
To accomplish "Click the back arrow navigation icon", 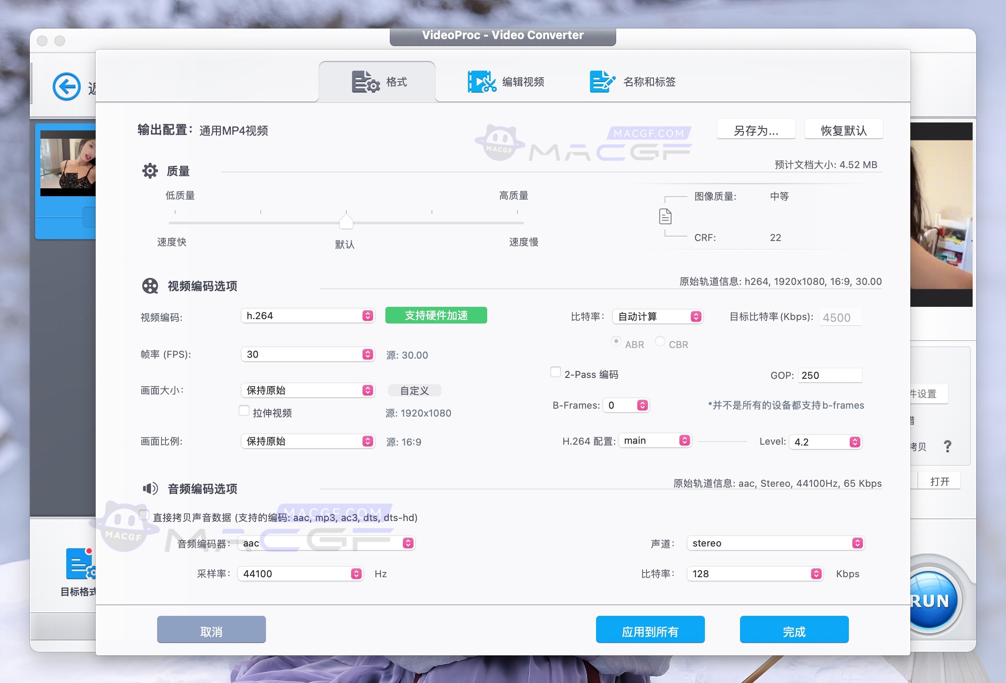I will coord(66,86).
